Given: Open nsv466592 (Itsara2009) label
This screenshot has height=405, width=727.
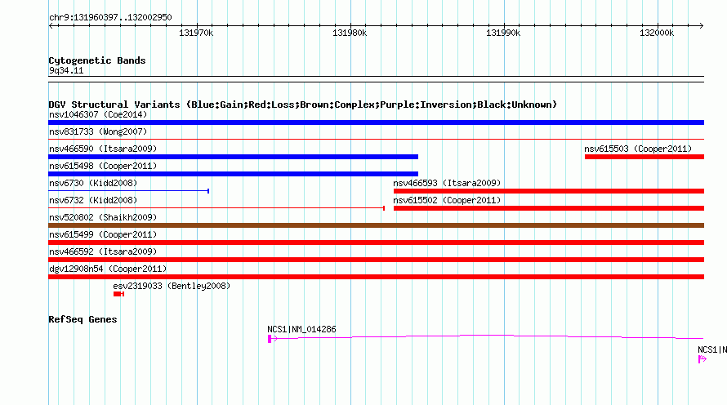Looking at the screenshot, I should [x=103, y=251].
